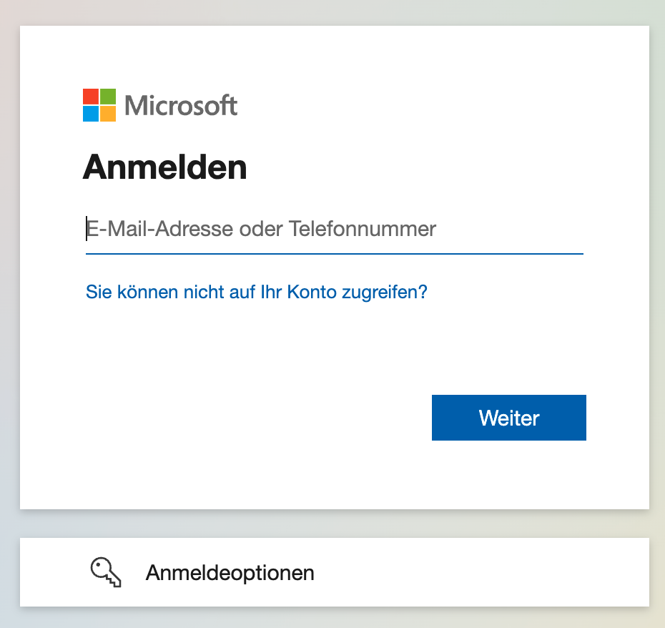Click the word 'zugreifen?' in the help link

pos(385,292)
